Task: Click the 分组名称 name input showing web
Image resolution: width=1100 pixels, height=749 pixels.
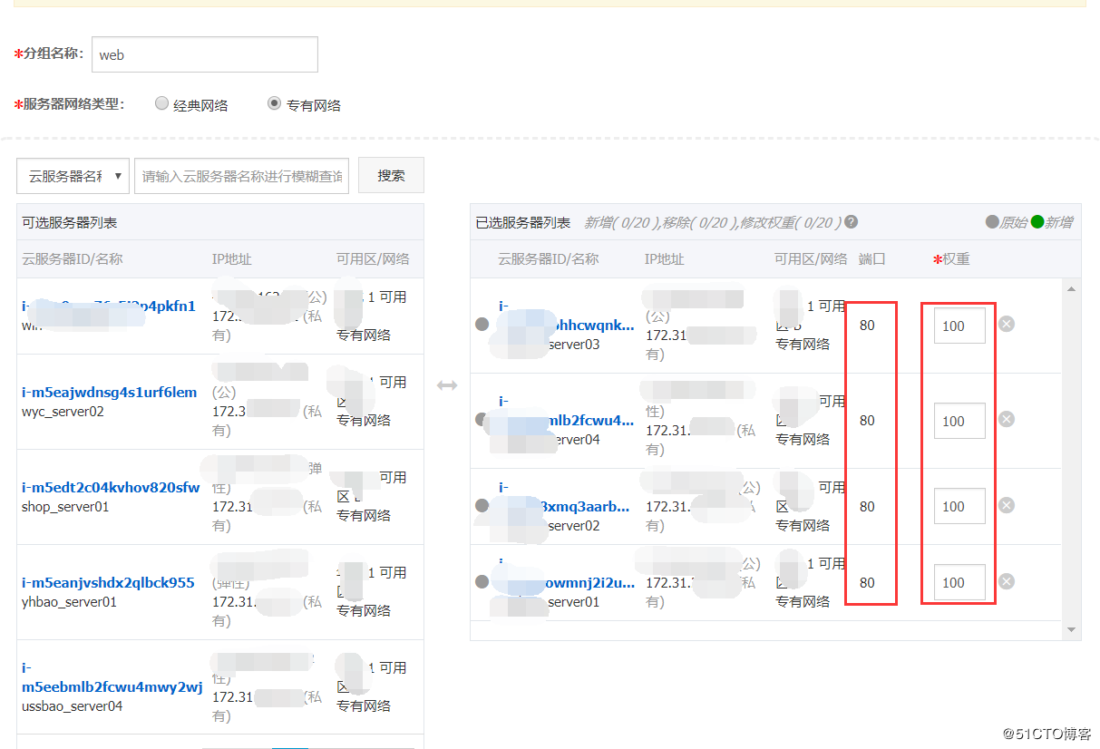Action: (x=204, y=54)
